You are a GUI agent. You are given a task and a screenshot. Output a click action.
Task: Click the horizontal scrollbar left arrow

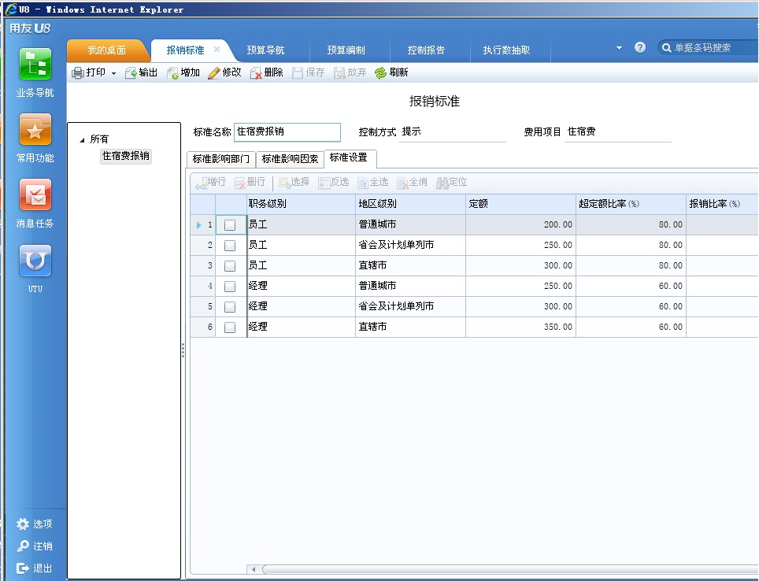point(254,569)
